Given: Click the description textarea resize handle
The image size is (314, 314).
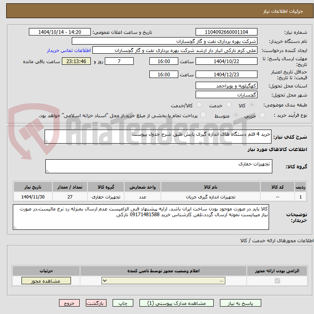Looking at the screenshot, I should 47,142.
